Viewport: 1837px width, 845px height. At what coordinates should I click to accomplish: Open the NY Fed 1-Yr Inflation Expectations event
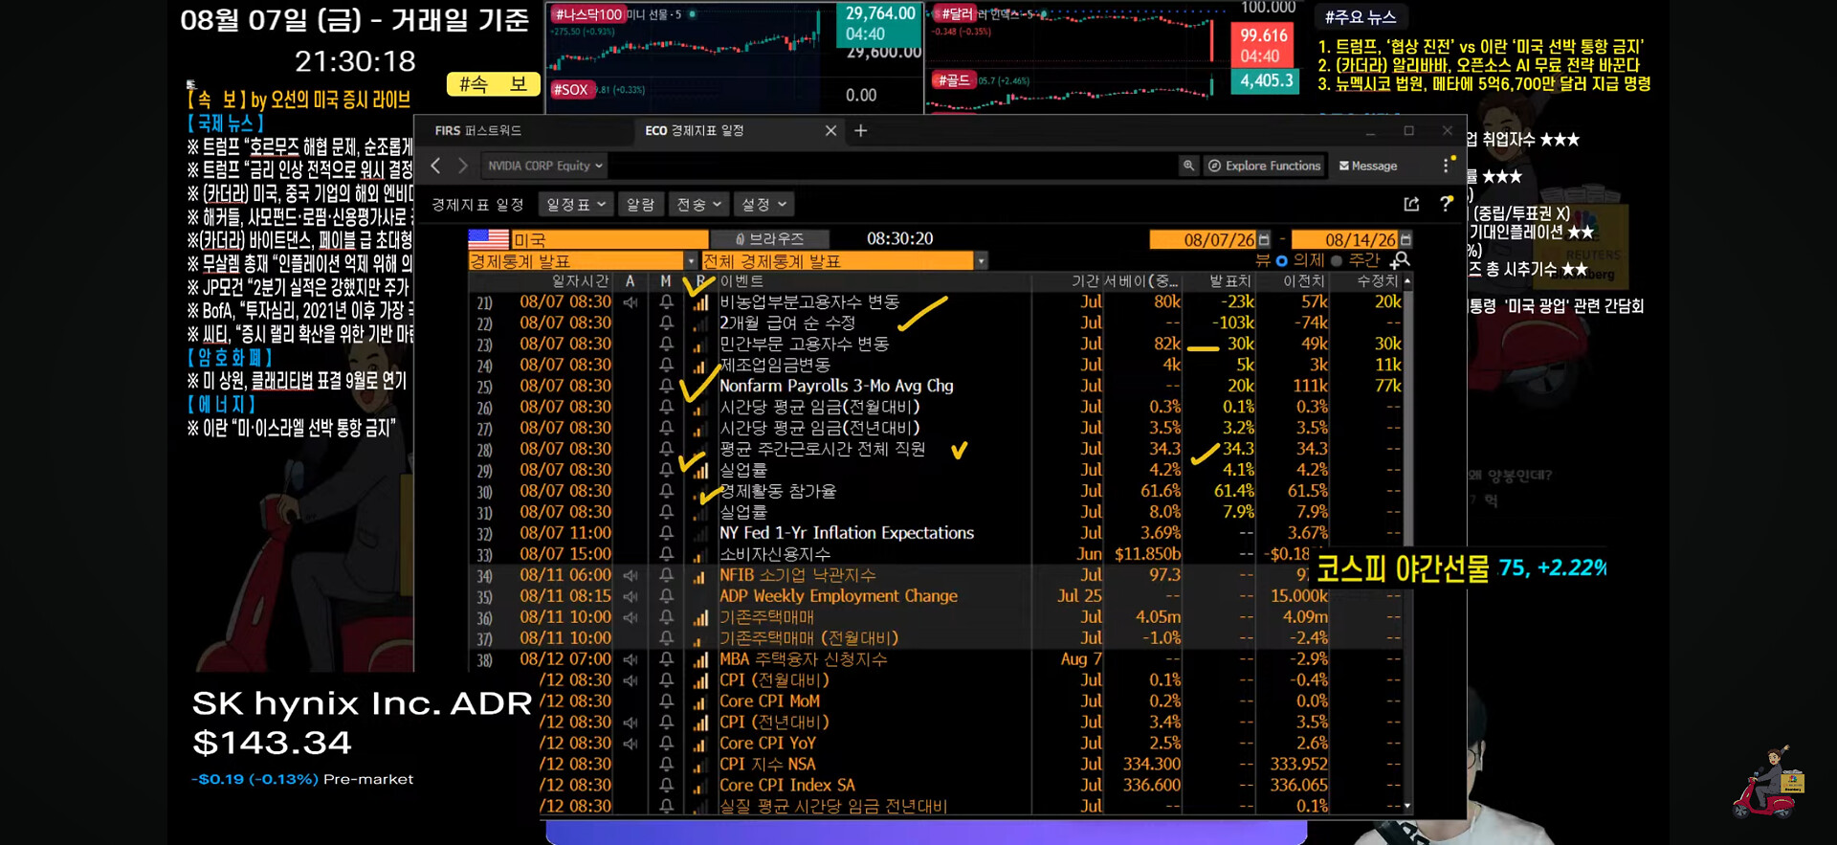pyautogui.click(x=847, y=533)
